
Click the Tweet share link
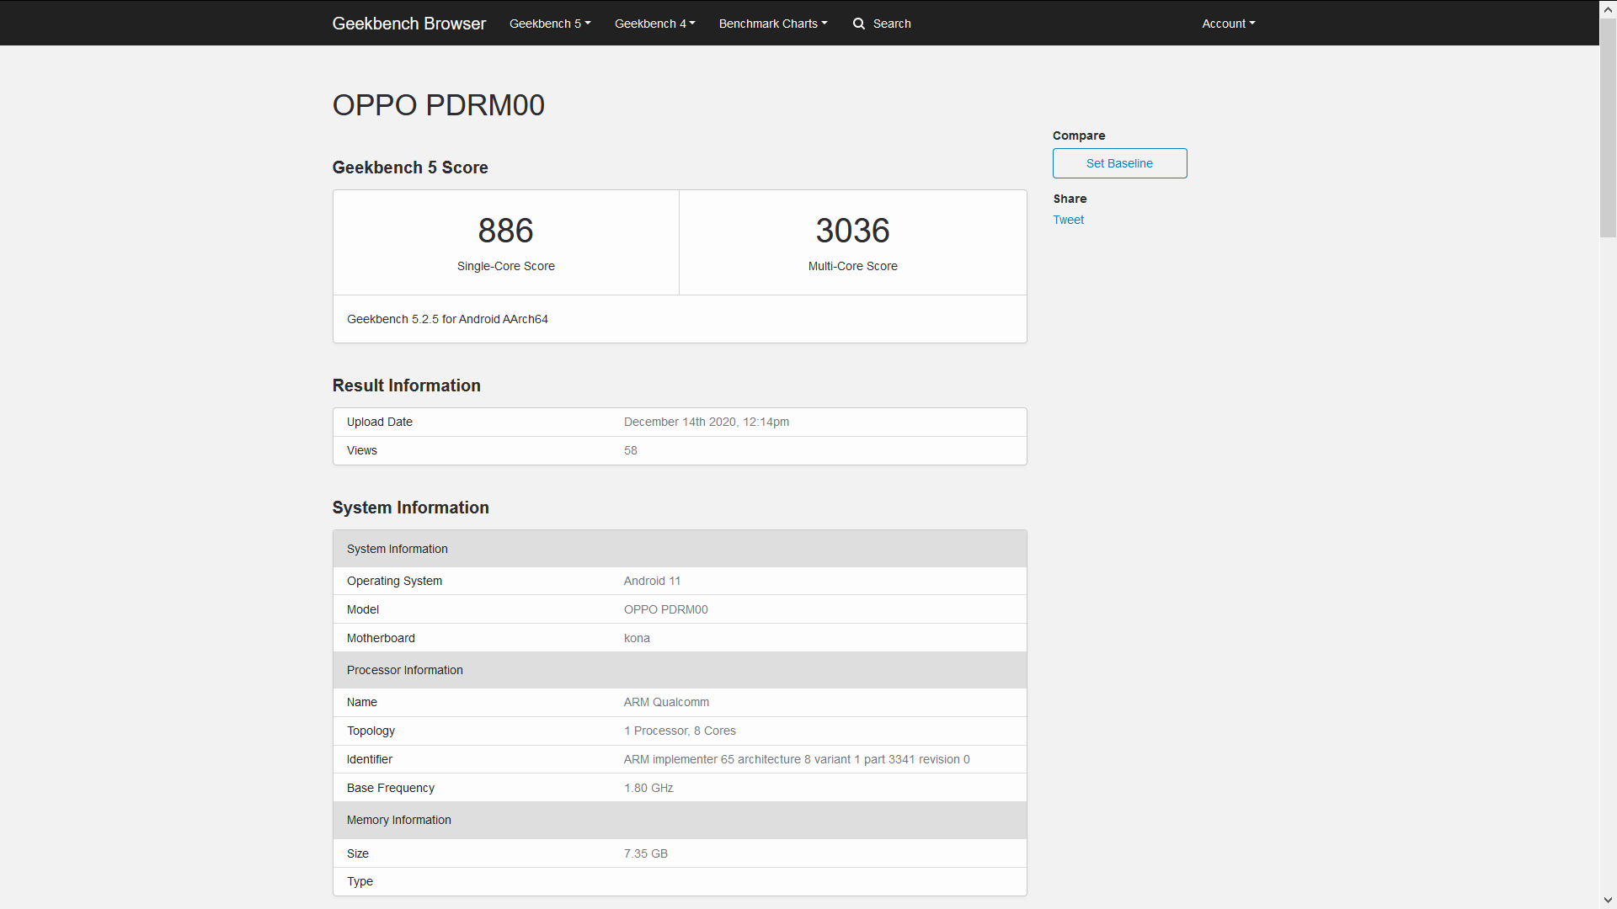click(x=1068, y=220)
